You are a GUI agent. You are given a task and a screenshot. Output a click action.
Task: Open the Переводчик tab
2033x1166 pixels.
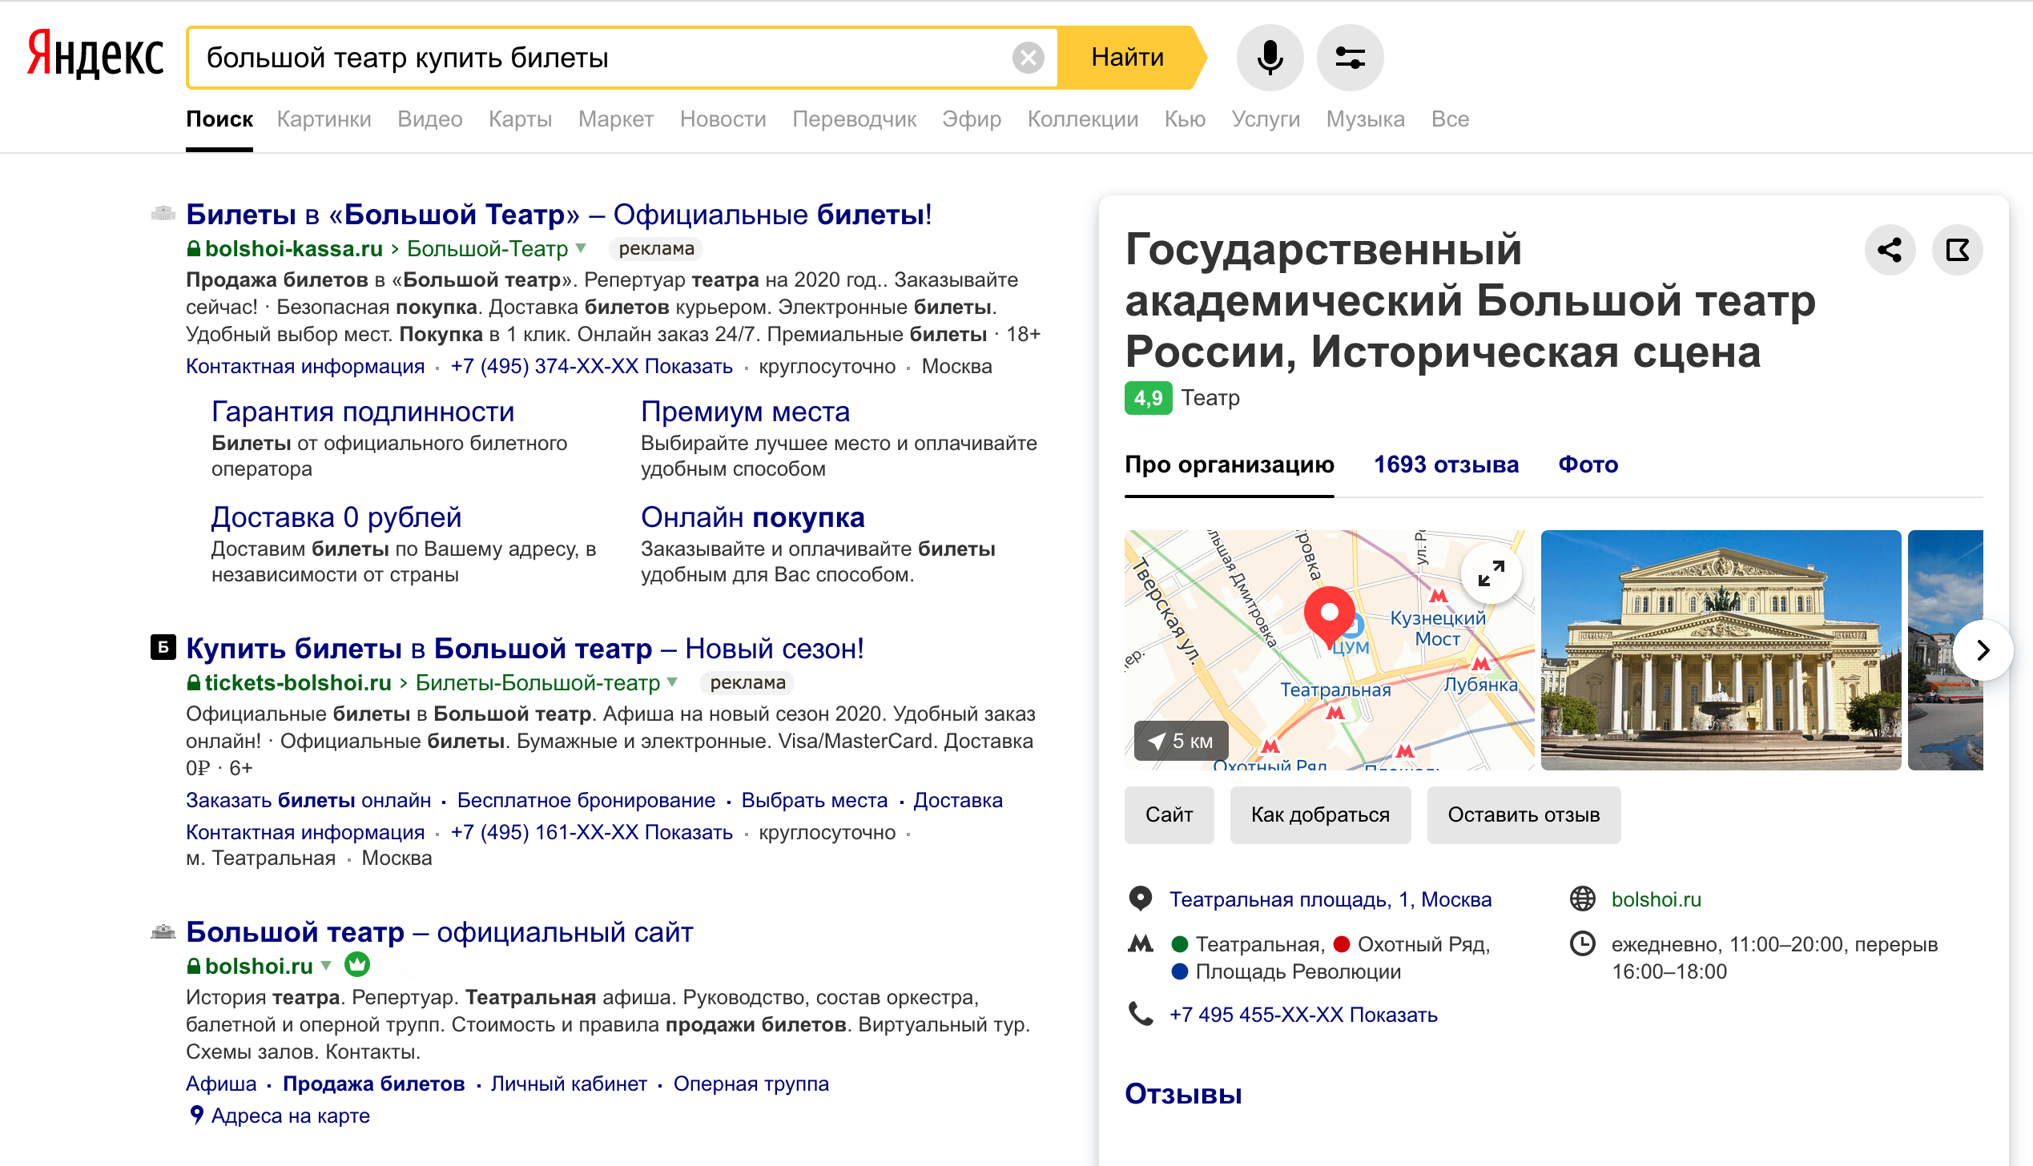(854, 119)
